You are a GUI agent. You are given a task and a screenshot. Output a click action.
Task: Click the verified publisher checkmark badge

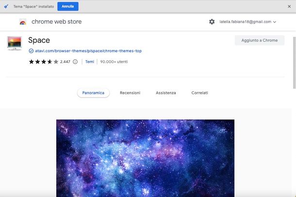(31, 51)
